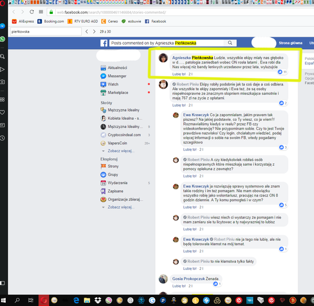Open Opera sidebar speed dial grid icon
The height and width of the screenshot is (306, 314).
coord(2,99)
